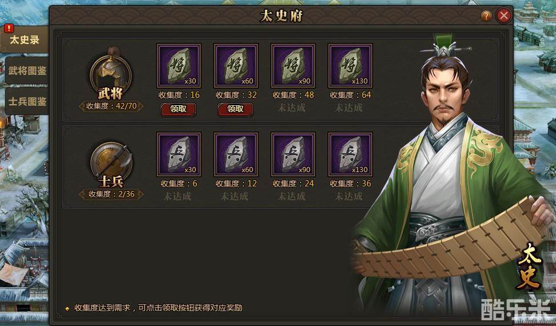Click the 将 token x60 reward icon

pos(236,66)
